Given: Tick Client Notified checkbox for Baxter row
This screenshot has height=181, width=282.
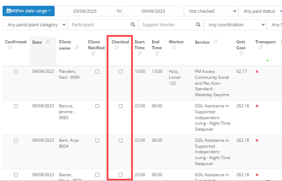Looking at the screenshot, I should [97, 175].
